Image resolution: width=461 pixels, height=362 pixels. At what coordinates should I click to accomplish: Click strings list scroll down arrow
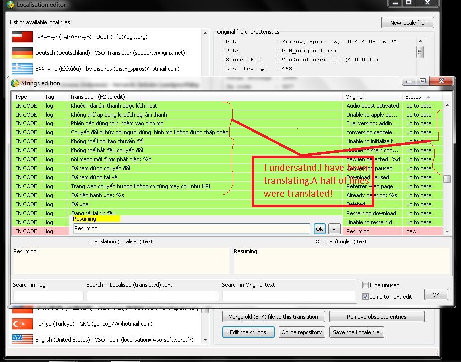click(447, 231)
